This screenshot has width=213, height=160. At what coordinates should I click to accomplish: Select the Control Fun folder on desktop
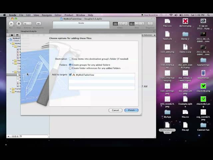tap(203, 127)
